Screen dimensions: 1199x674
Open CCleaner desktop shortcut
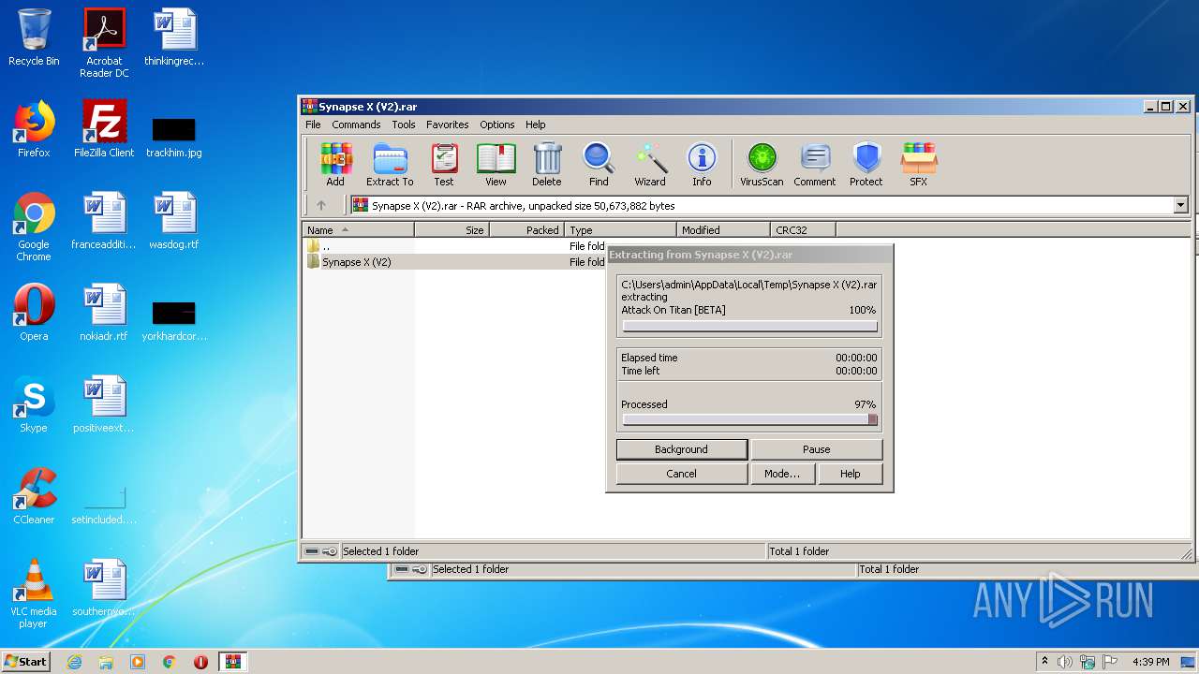pyautogui.click(x=34, y=496)
